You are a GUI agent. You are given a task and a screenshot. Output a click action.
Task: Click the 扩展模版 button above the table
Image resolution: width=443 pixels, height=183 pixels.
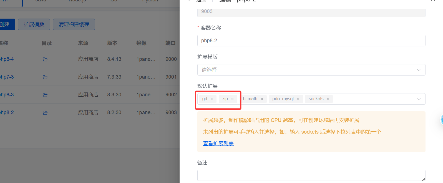[34, 24]
